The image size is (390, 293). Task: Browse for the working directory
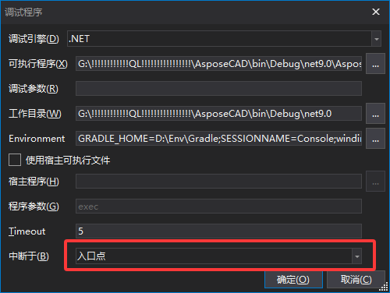click(375, 114)
